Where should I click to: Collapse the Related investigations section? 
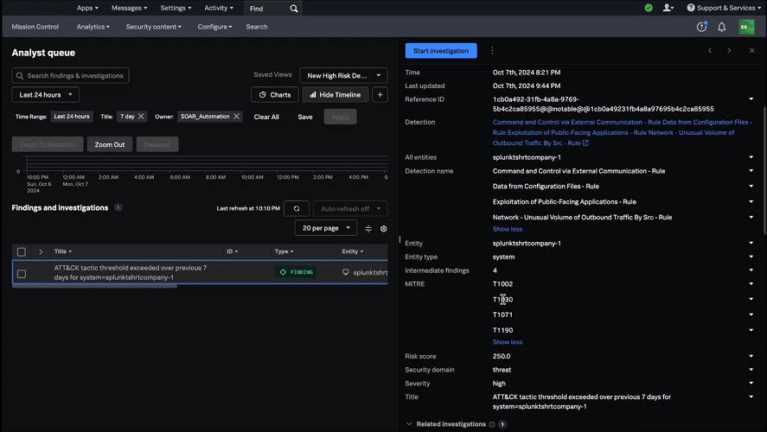click(x=409, y=424)
